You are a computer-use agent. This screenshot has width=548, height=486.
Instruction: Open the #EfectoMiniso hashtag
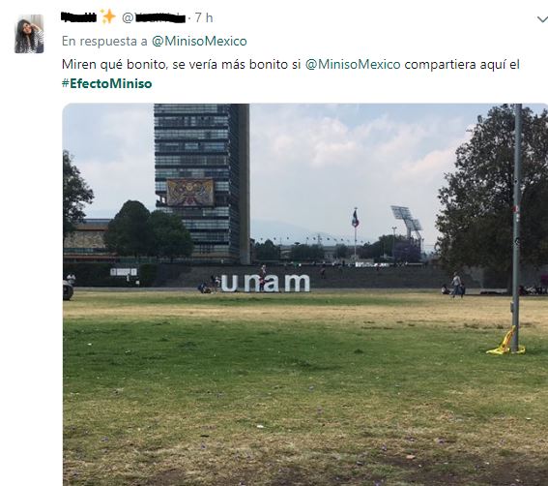[x=107, y=83]
